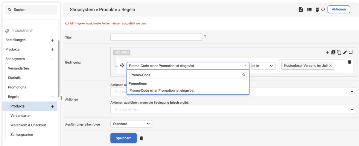Click the Ecommerce tag icon
The image size is (359, 146).
click(x=7, y=31)
